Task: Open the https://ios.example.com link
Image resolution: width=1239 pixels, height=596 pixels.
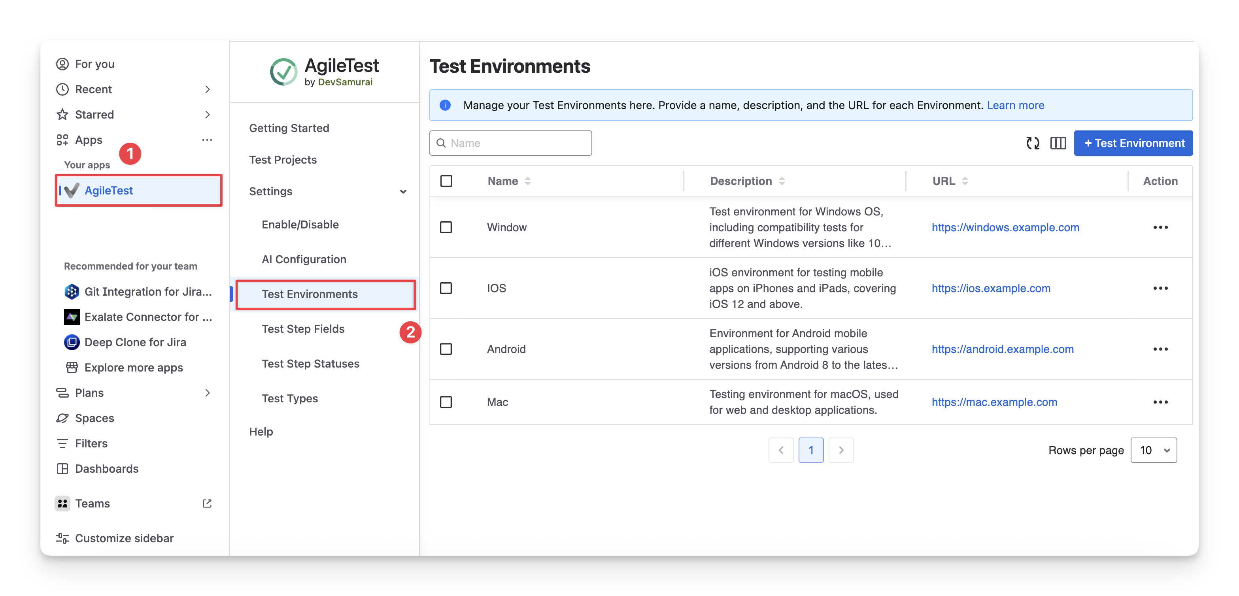Action: 990,289
